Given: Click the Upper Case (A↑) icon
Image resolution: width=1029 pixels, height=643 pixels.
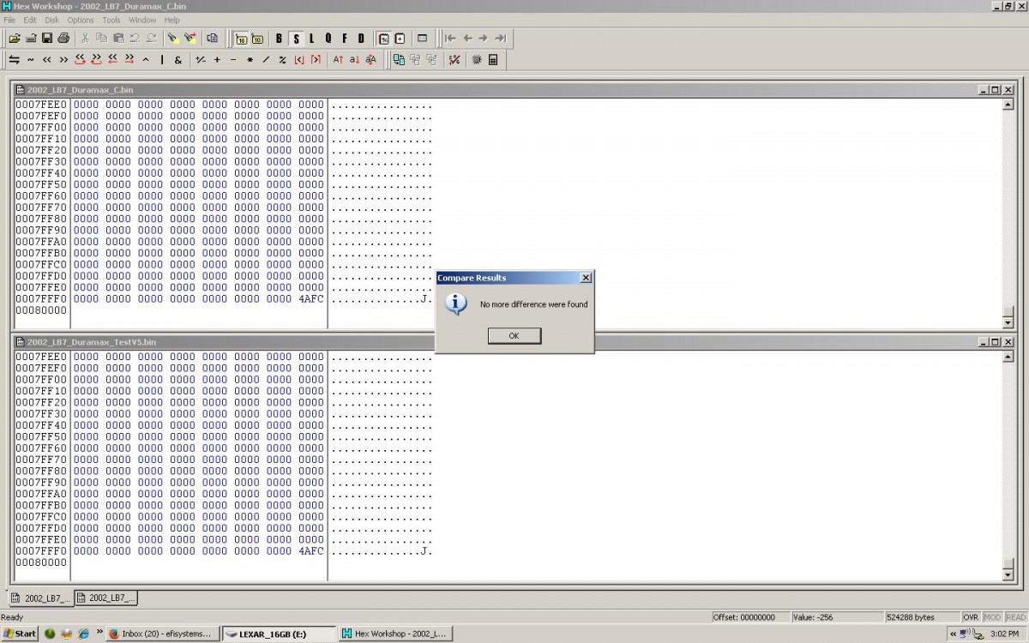Looking at the screenshot, I should point(338,60).
